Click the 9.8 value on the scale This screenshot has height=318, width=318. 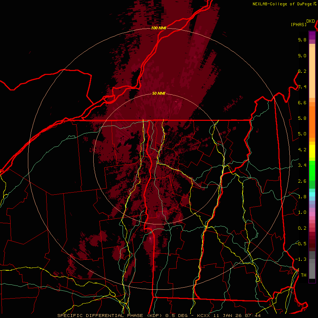(x=302, y=40)
